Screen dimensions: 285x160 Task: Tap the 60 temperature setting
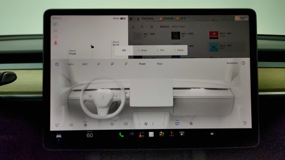click(x=90, y=135)
